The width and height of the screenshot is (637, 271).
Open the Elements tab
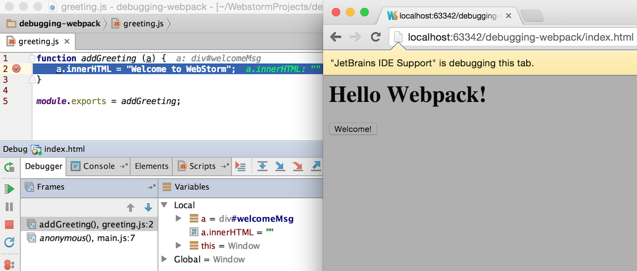(x=151, y=167)
